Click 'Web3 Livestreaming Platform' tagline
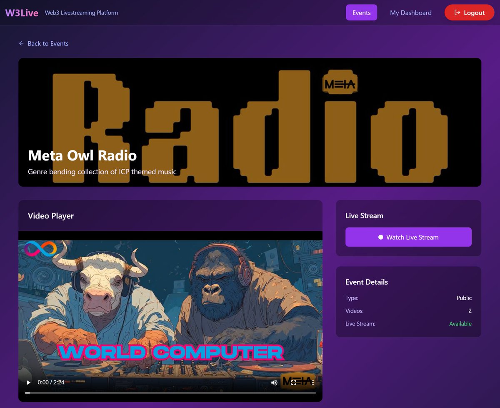 coord(81,13)
